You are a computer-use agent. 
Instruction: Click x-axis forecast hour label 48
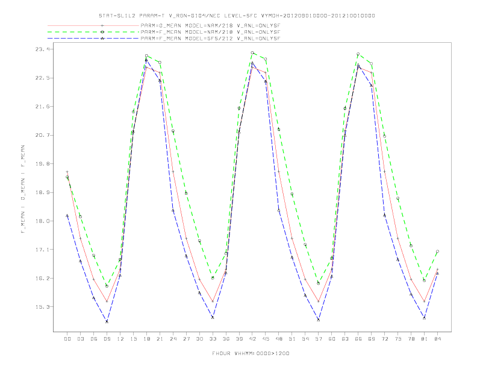pyautogui.click(x=279, y=339)
